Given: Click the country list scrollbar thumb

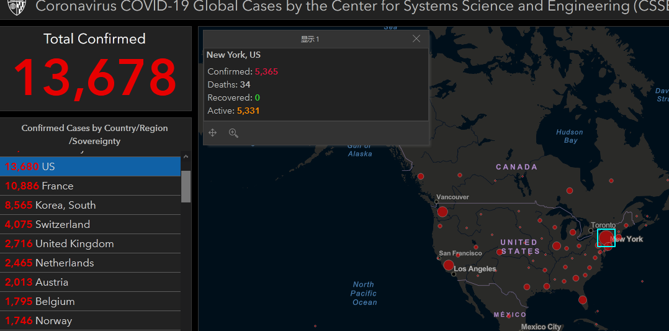Looking at the screenshot, I should click(x=186, y=186).
